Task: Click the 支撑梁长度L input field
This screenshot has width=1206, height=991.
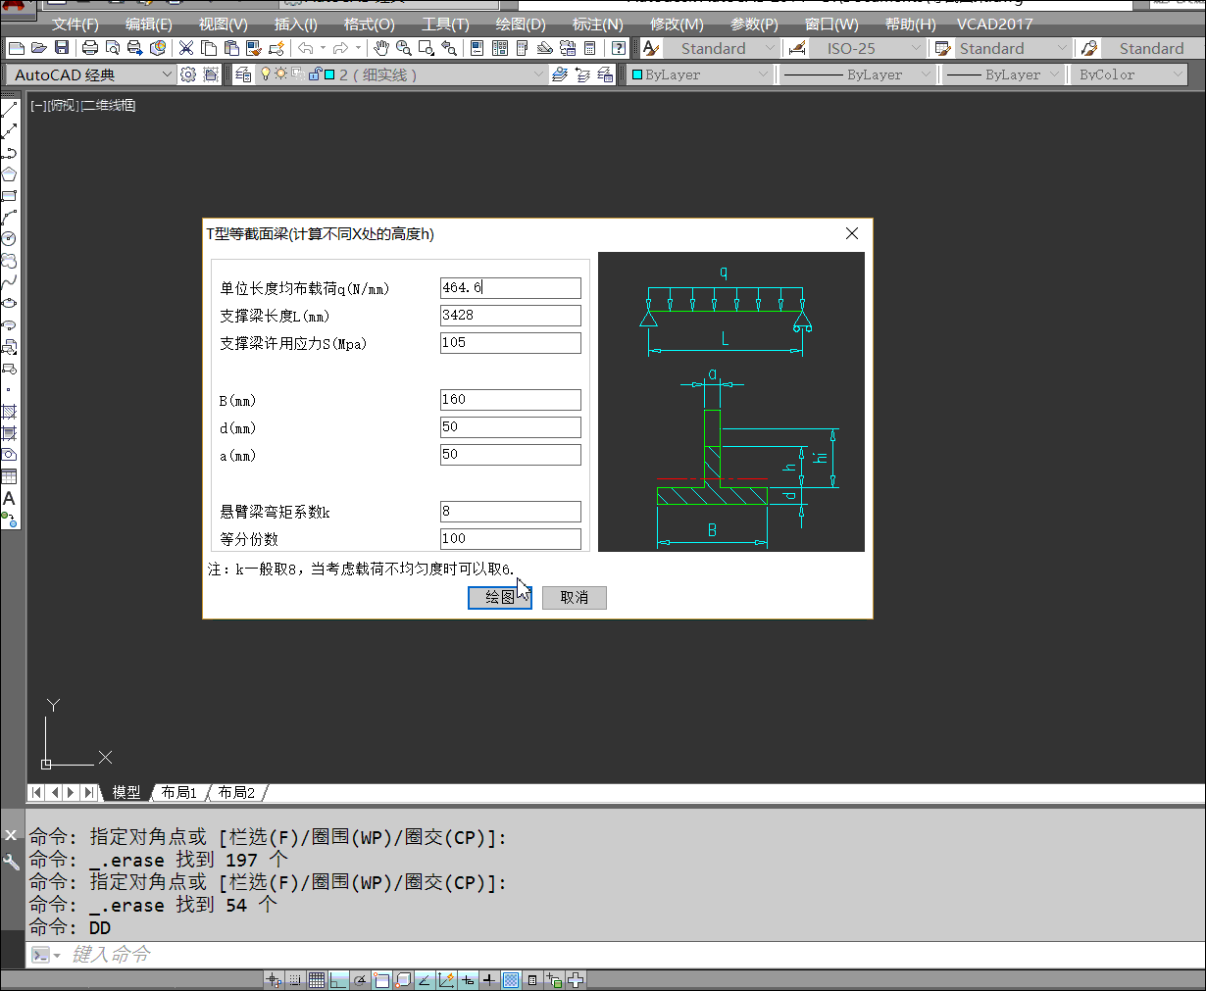Action: coord(510,316)
